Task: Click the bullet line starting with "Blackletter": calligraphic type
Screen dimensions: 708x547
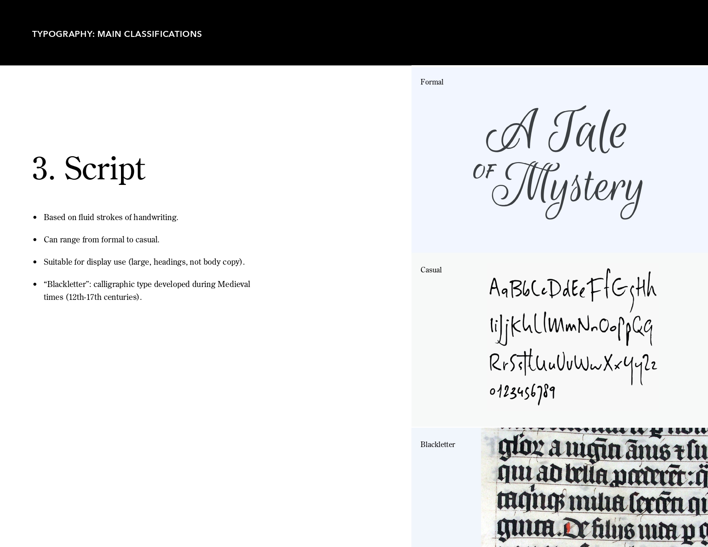Action: 147,284
